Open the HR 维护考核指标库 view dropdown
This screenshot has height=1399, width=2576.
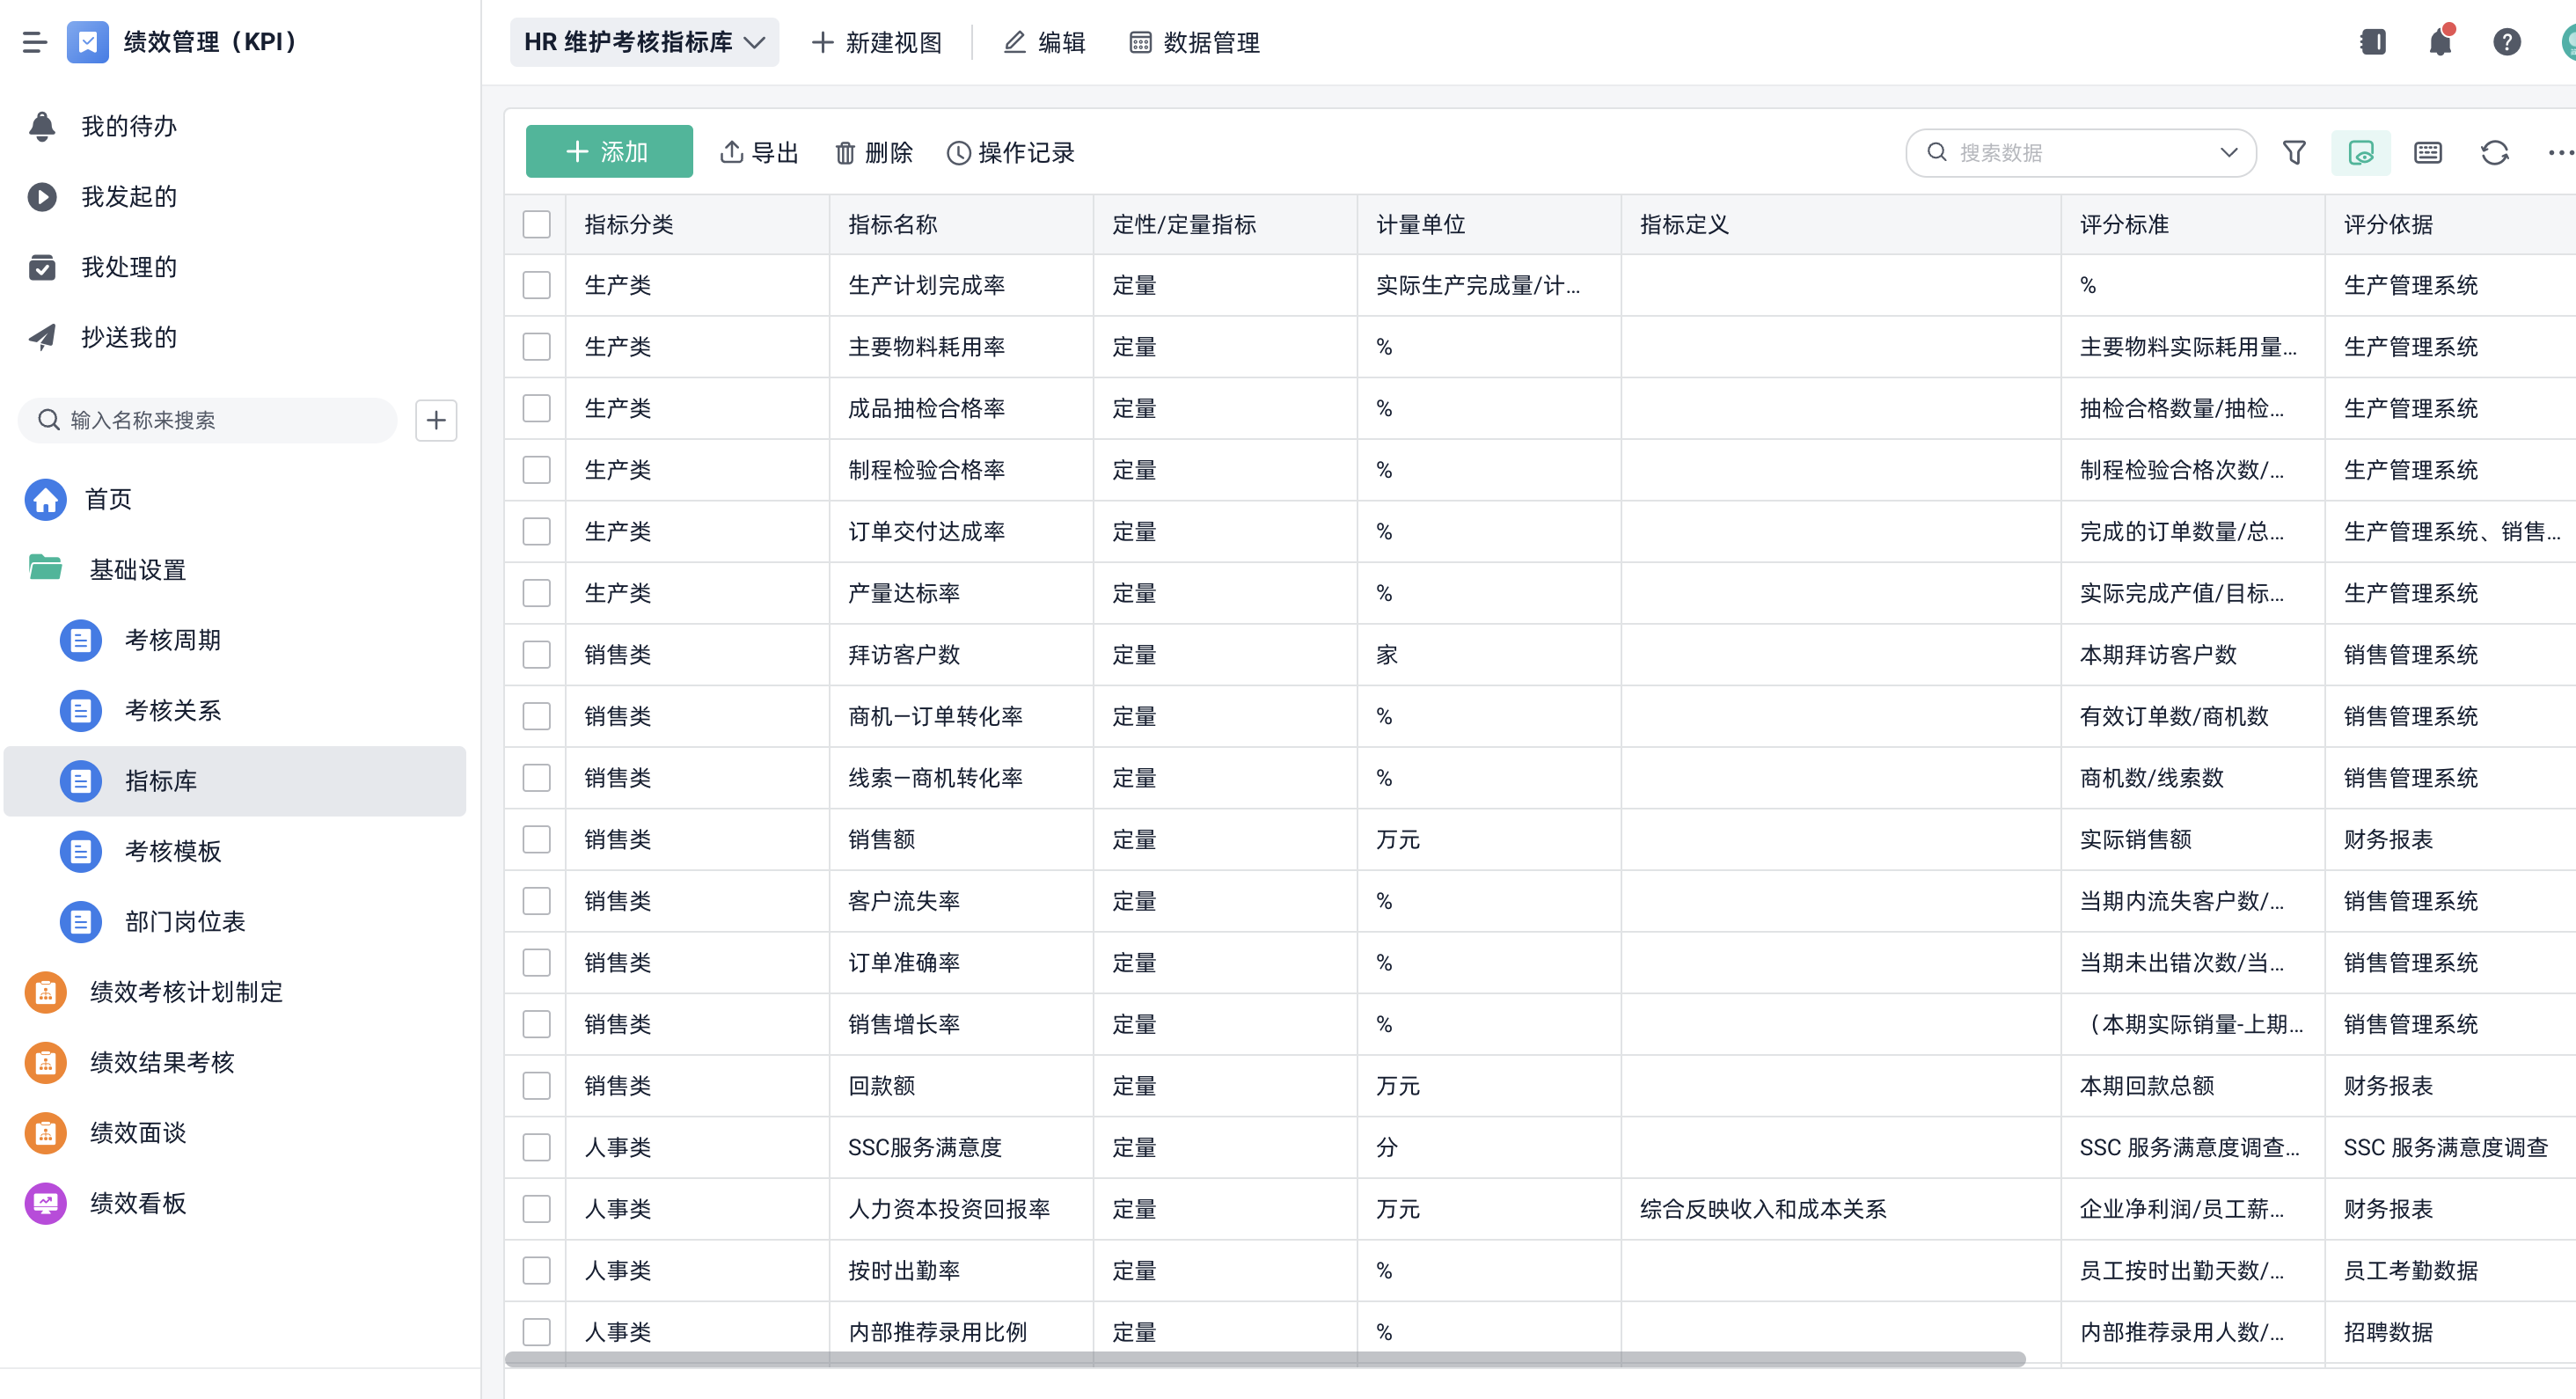point(644,42)
